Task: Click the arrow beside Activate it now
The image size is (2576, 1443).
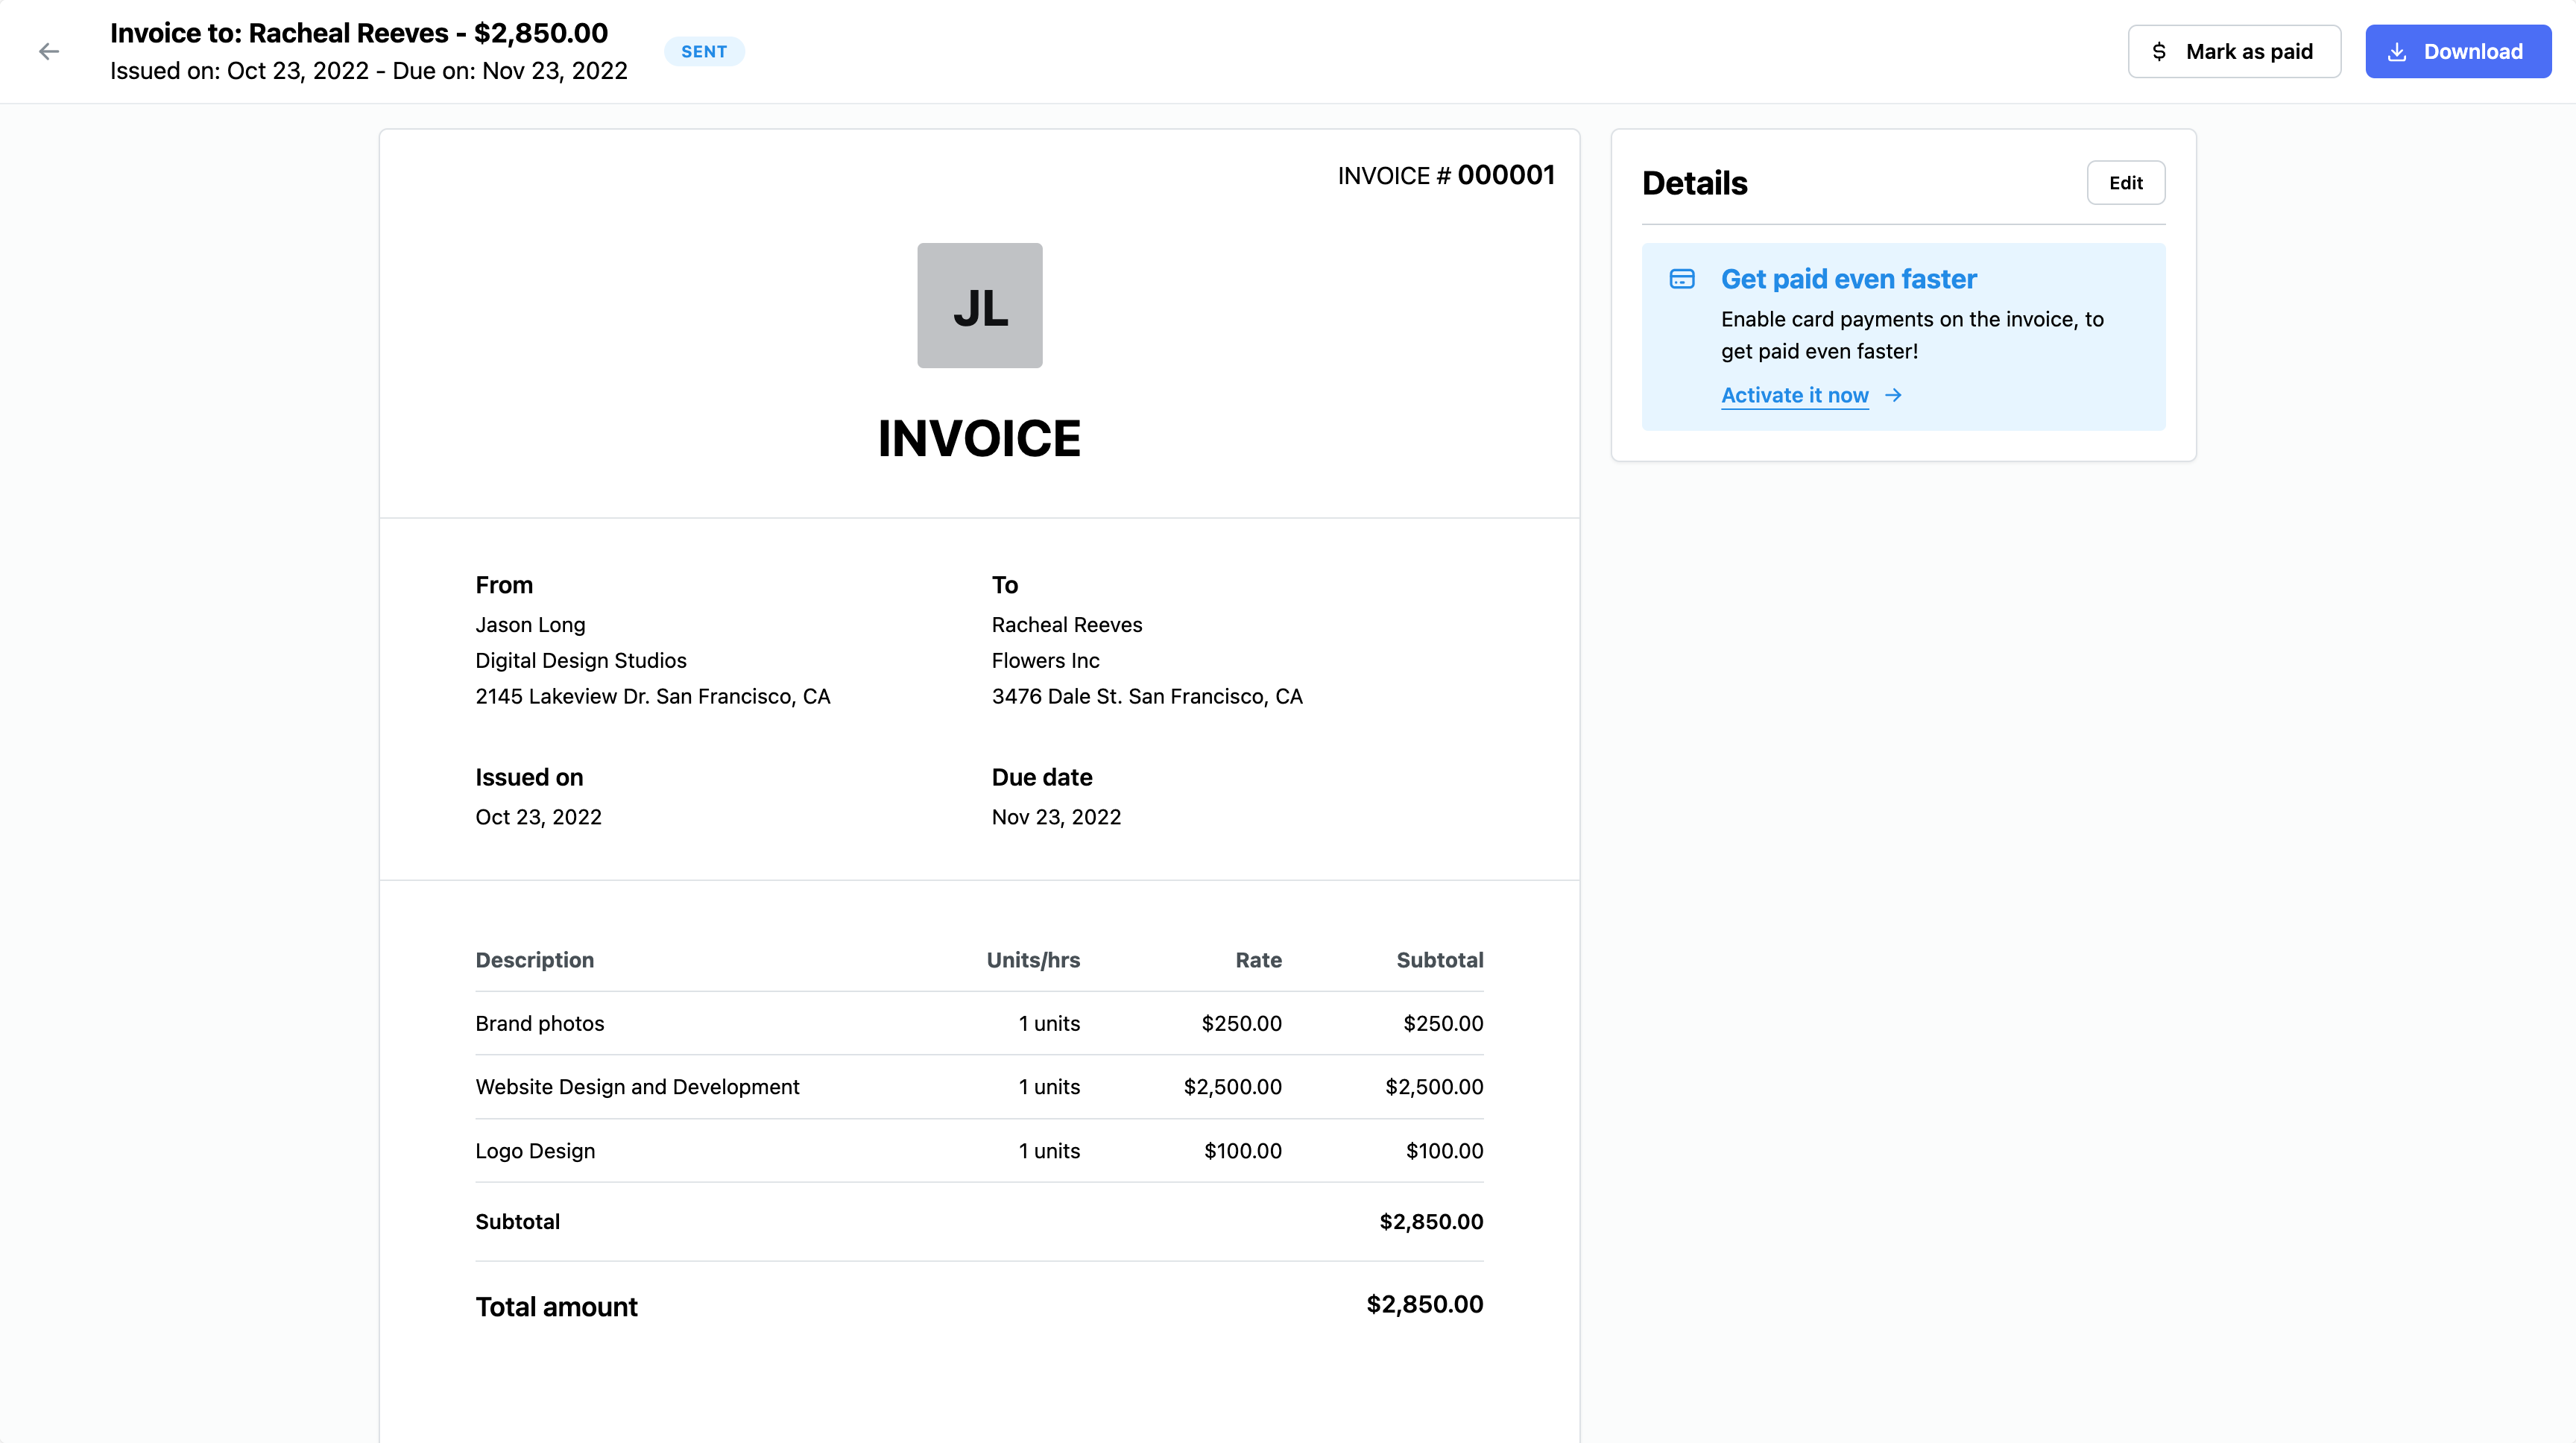Action: point(1893,395)
